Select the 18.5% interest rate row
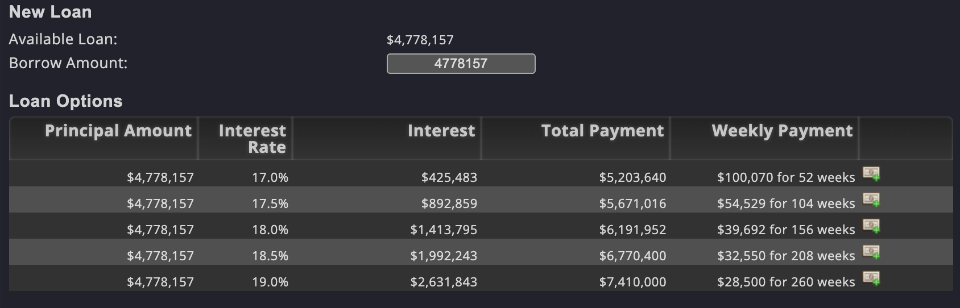Image resolution: width=960 pixels, height=308 pixels. click(x=481, y=252)
